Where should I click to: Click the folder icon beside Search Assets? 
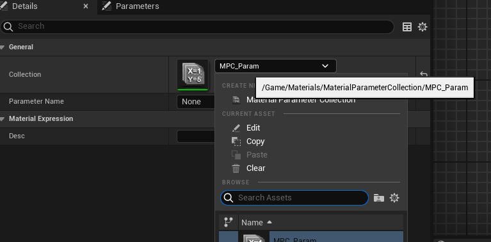pos(379,198)
